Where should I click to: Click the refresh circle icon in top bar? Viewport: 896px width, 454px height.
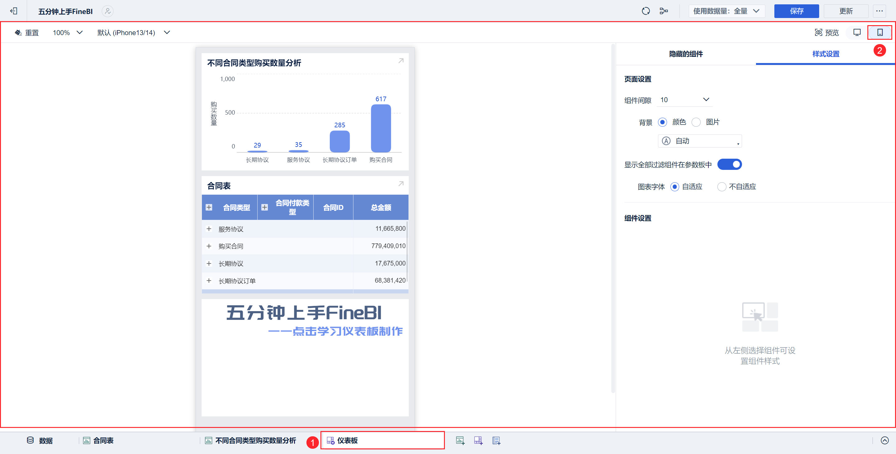pyautogui.click(x=646, y=11)
